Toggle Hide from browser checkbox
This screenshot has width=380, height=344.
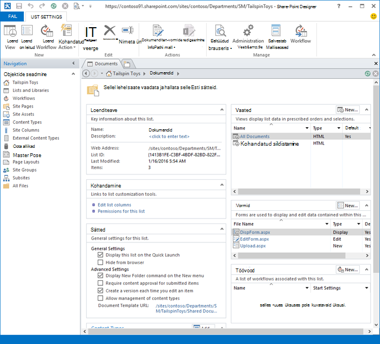tap(100, 262)
